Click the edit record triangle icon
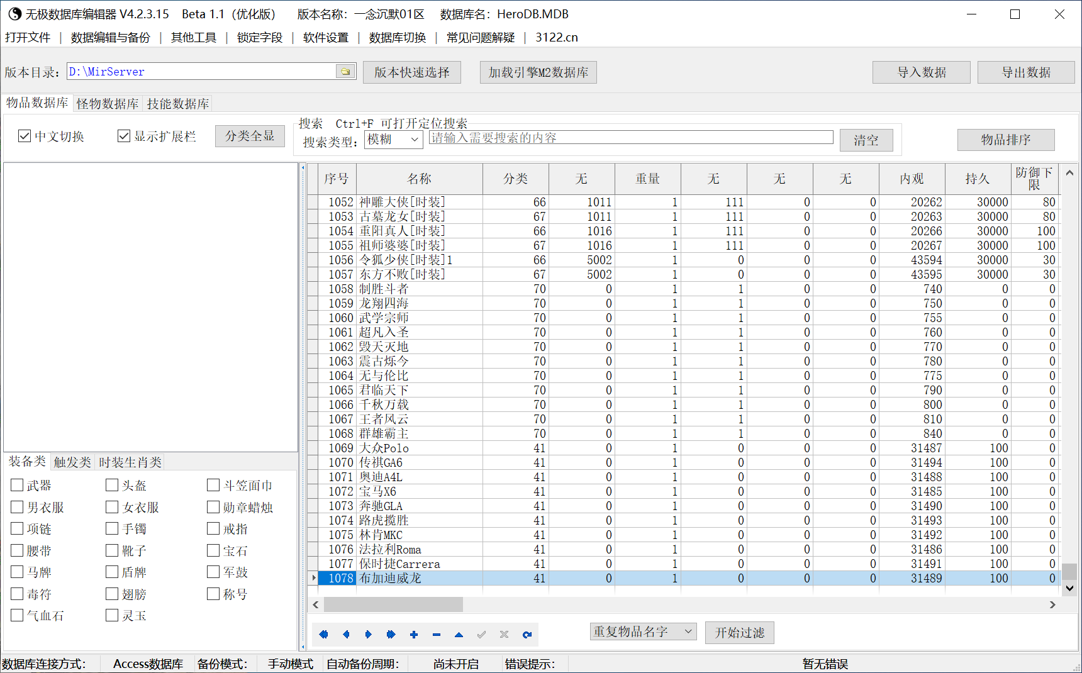 coord(459,635)
